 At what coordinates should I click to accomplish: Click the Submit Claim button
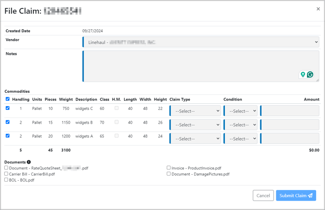(296, 195)
